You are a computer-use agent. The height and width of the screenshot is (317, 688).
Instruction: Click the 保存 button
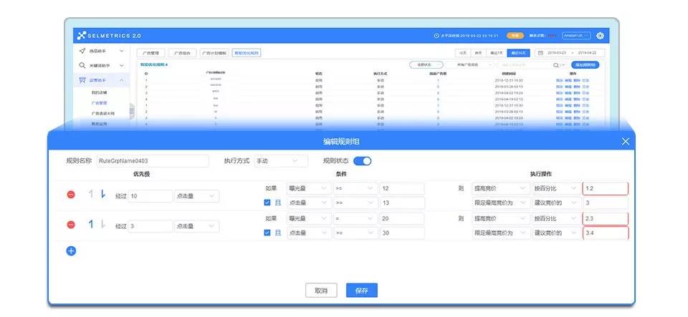pyautogui.click(x=361, y=291)
